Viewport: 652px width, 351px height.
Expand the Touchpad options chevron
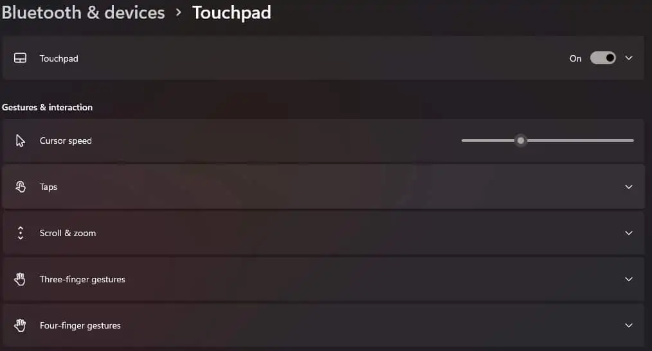pyautogui.click(x=629, y=58)
